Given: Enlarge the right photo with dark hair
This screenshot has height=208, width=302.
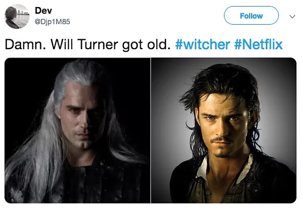Looking at the screenshot, I should (224, 130).
